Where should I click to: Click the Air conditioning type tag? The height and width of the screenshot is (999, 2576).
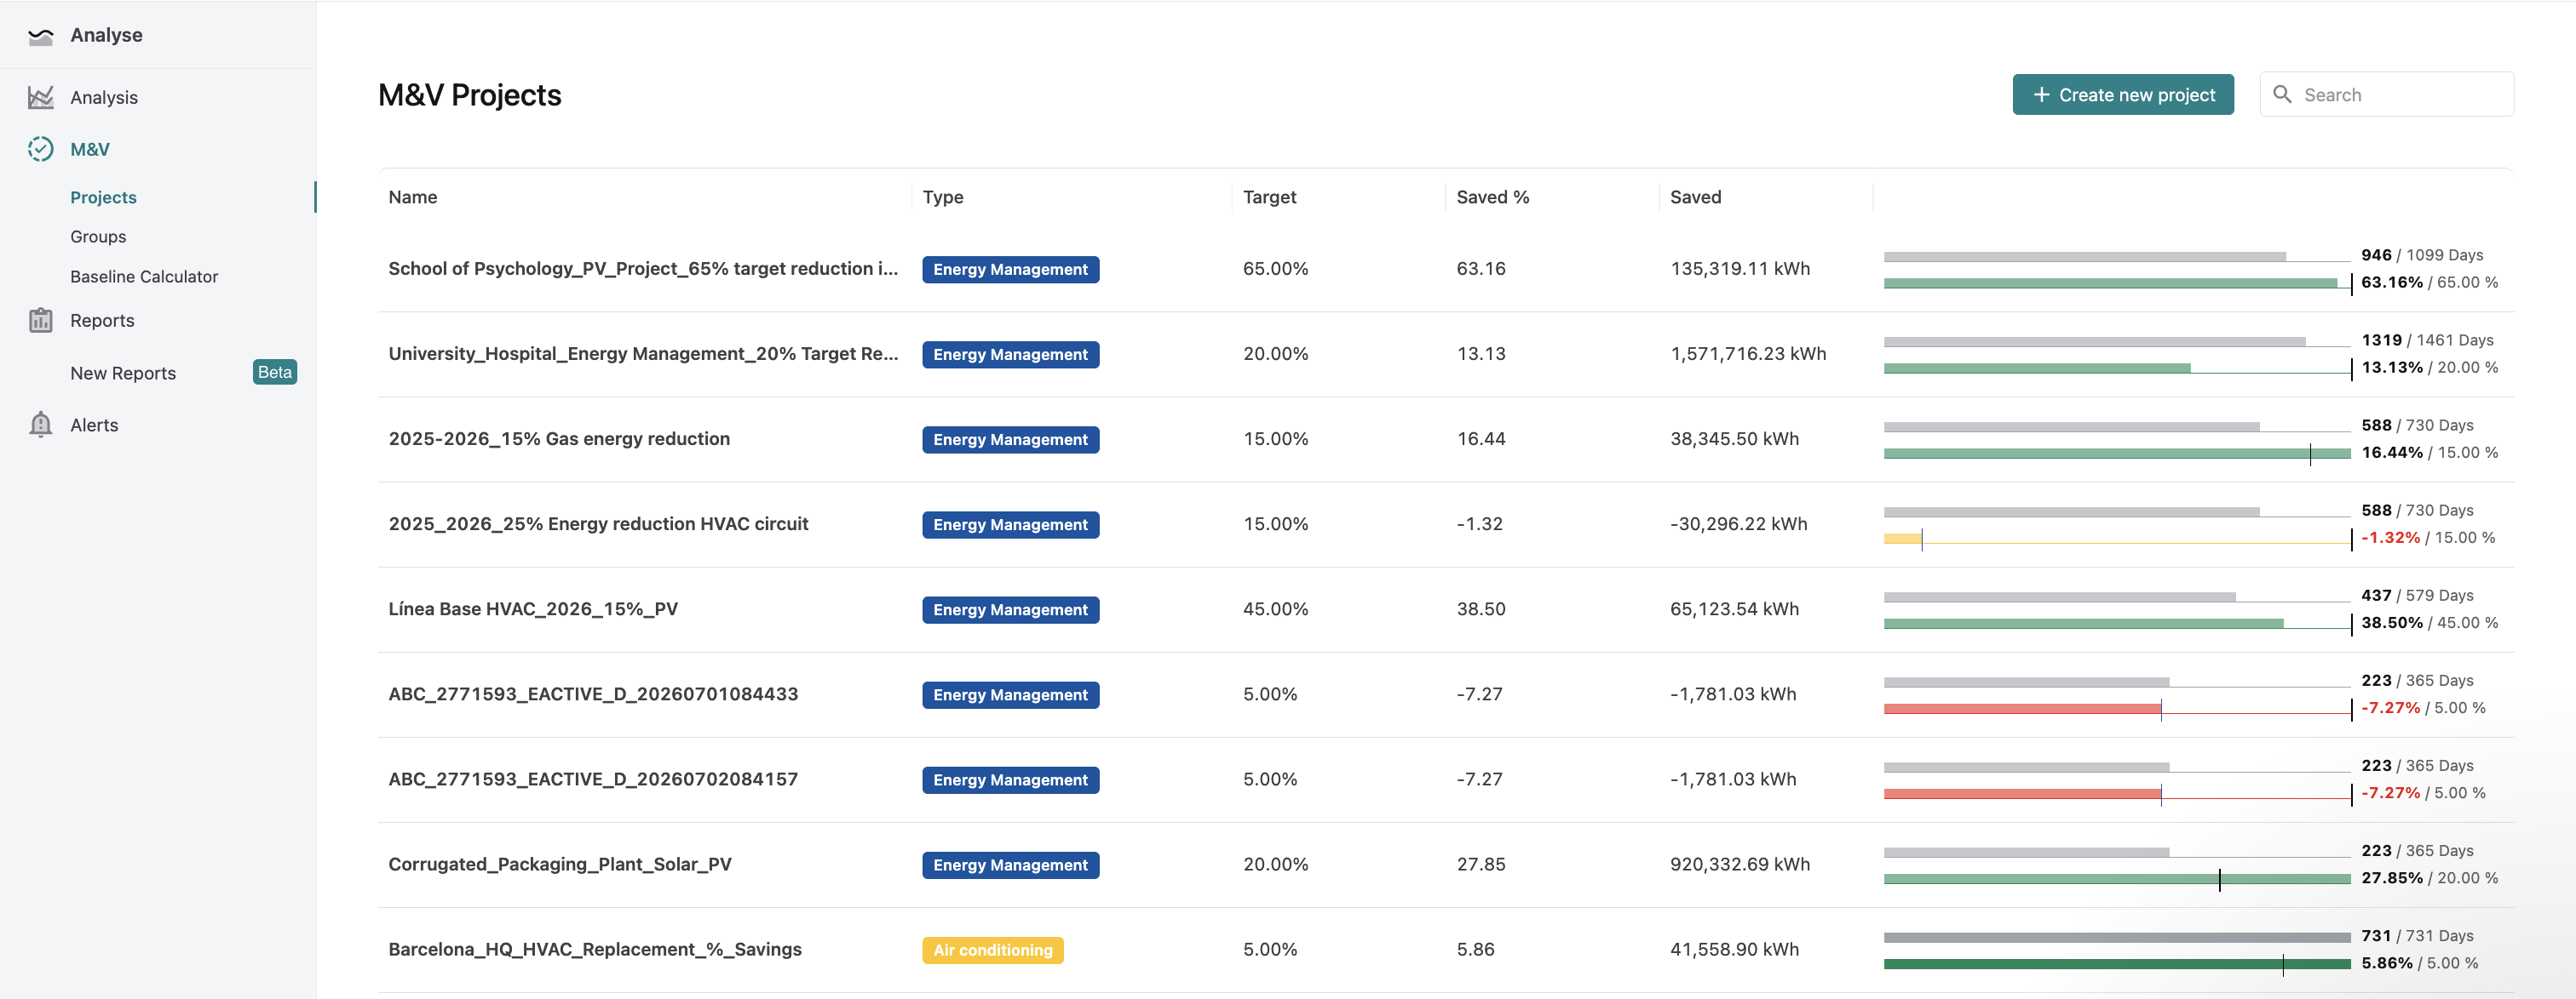click(993, 950)
